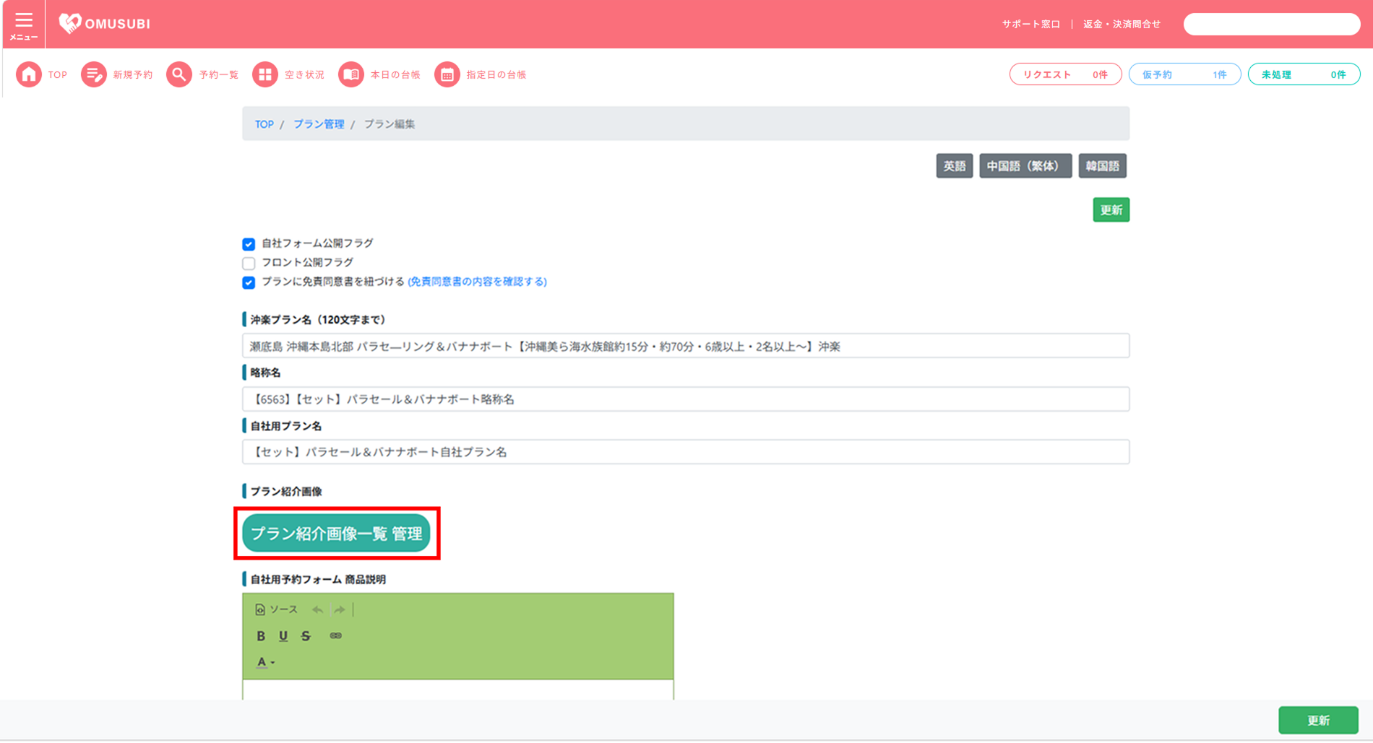Open 未処理 0件 badge
The height and width of the screenshot is (743, 1373).
1304,74
